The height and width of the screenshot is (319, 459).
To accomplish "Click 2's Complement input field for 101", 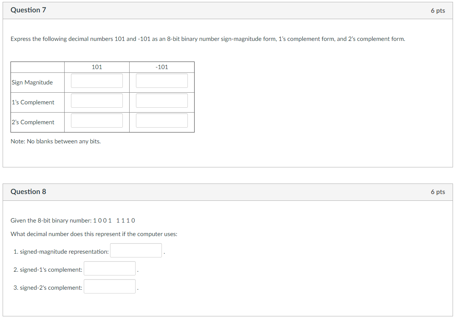I will [x=97, y=120].
